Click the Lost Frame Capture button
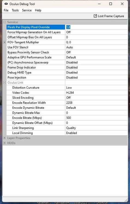 click(x=109, y=16)
